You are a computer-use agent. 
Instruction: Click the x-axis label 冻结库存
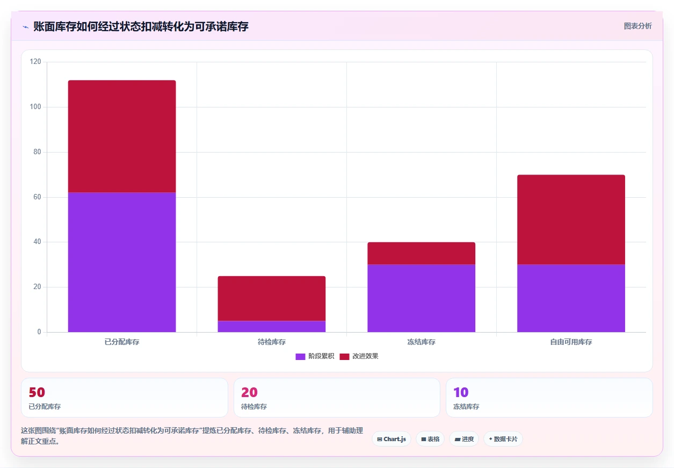[x=422, y=342]
